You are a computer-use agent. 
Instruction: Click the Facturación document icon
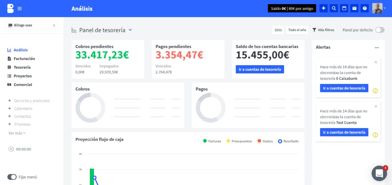pyautogui.click(x=9, y=59)
